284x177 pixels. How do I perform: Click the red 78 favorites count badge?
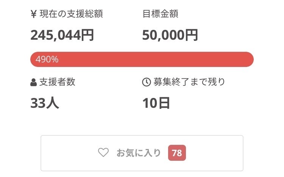(177, 153)
